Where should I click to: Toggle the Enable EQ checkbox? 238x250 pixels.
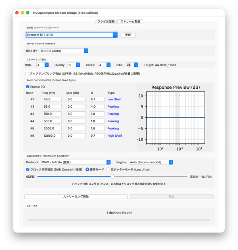[x=28, y=87]
